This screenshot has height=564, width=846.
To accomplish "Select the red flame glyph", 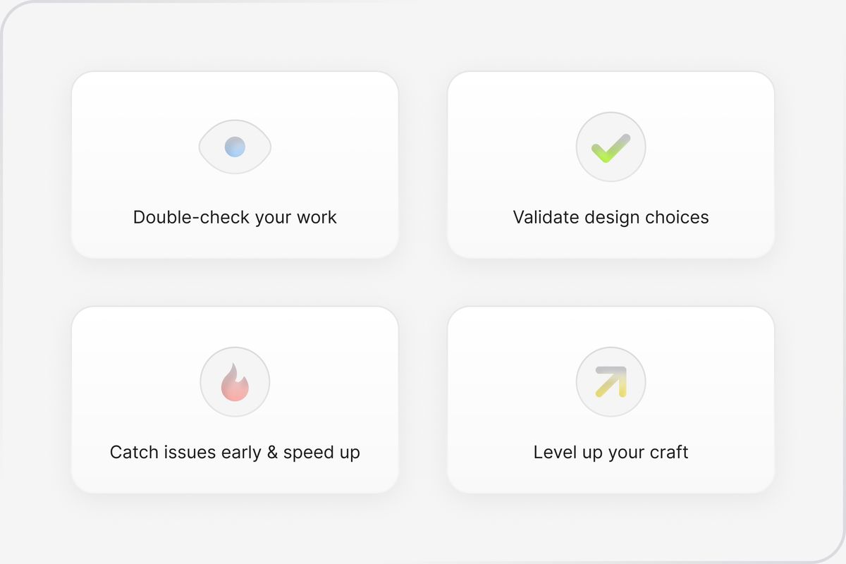I will (235, 382).
